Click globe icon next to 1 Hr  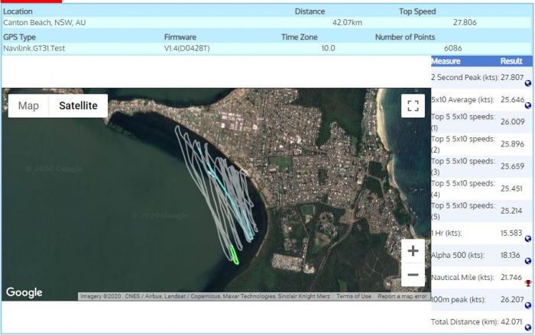tap(527, 239)
